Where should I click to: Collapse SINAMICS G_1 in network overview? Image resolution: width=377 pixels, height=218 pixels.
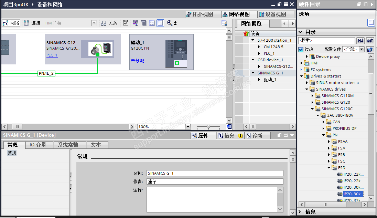click(x=253, y=73)
